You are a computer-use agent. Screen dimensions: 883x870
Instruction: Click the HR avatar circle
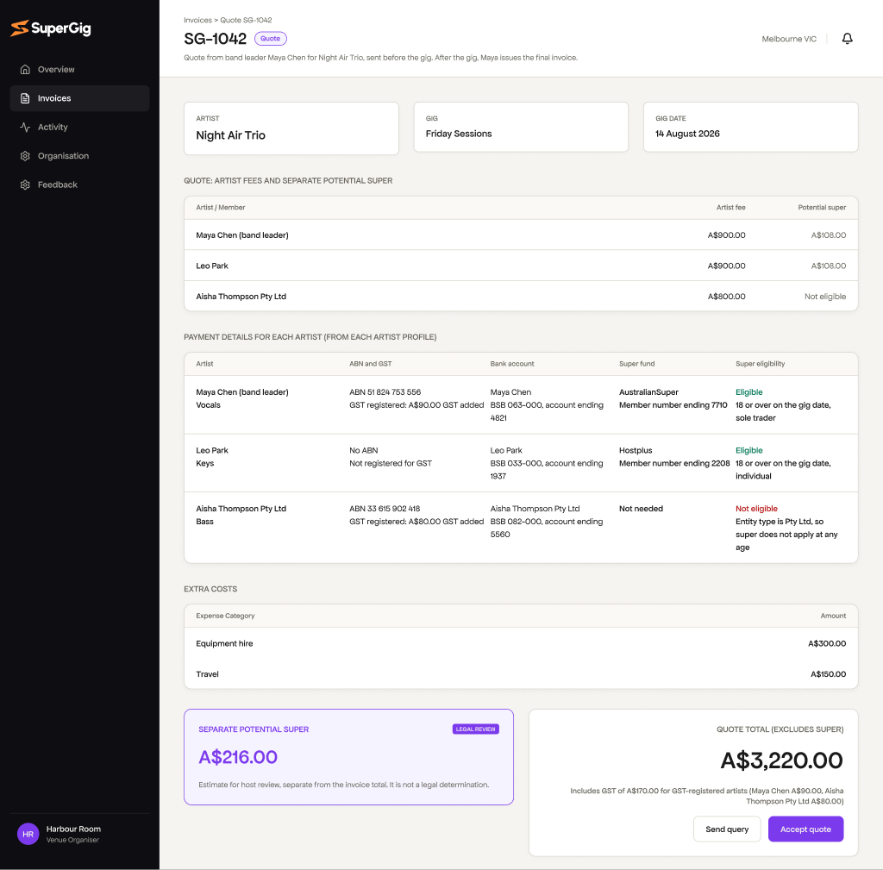[28, 834]
